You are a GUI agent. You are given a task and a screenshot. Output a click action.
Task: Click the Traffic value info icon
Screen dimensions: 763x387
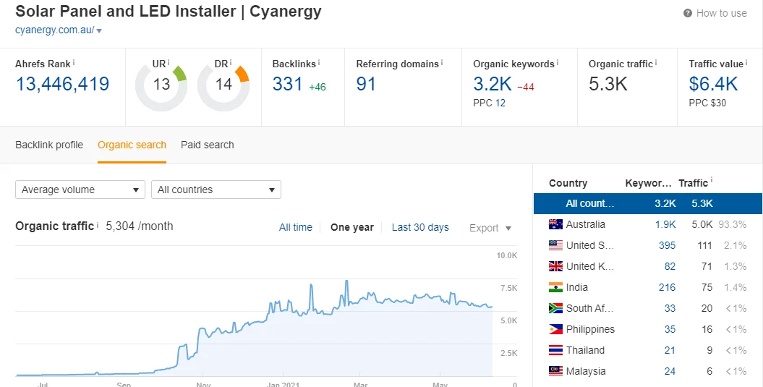[x=746, y=63]
